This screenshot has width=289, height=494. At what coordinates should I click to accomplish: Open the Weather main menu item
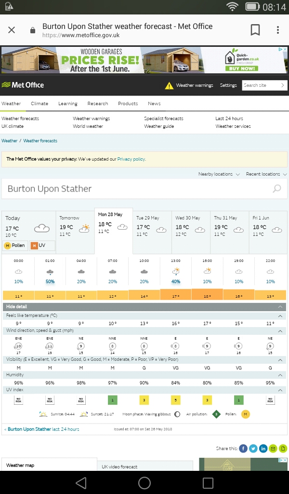(x=11, y=103)
